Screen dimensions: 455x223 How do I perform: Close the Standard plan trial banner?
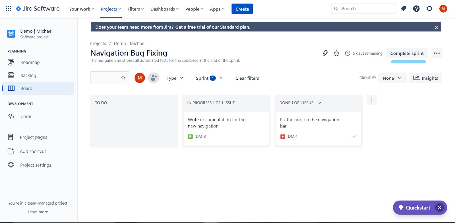click(x=436, y=27)
